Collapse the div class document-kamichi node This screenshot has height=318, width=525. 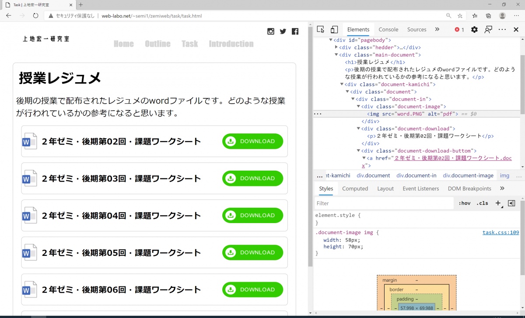pyautogui.click(x=342, y=84)
